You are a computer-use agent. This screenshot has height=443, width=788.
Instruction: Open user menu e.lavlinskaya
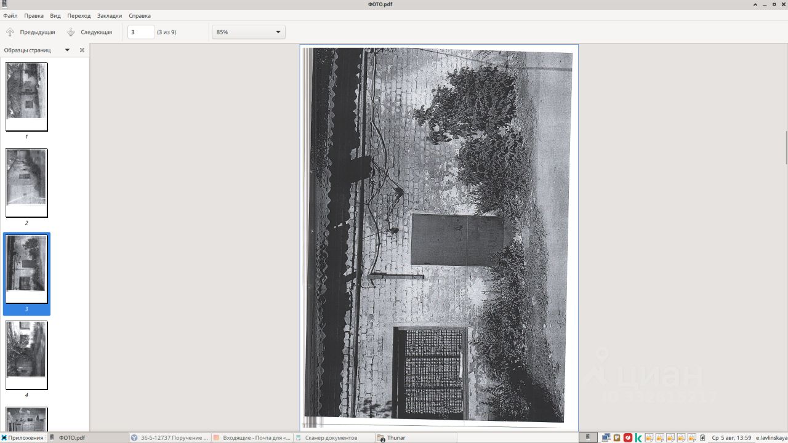click(771, 438)
